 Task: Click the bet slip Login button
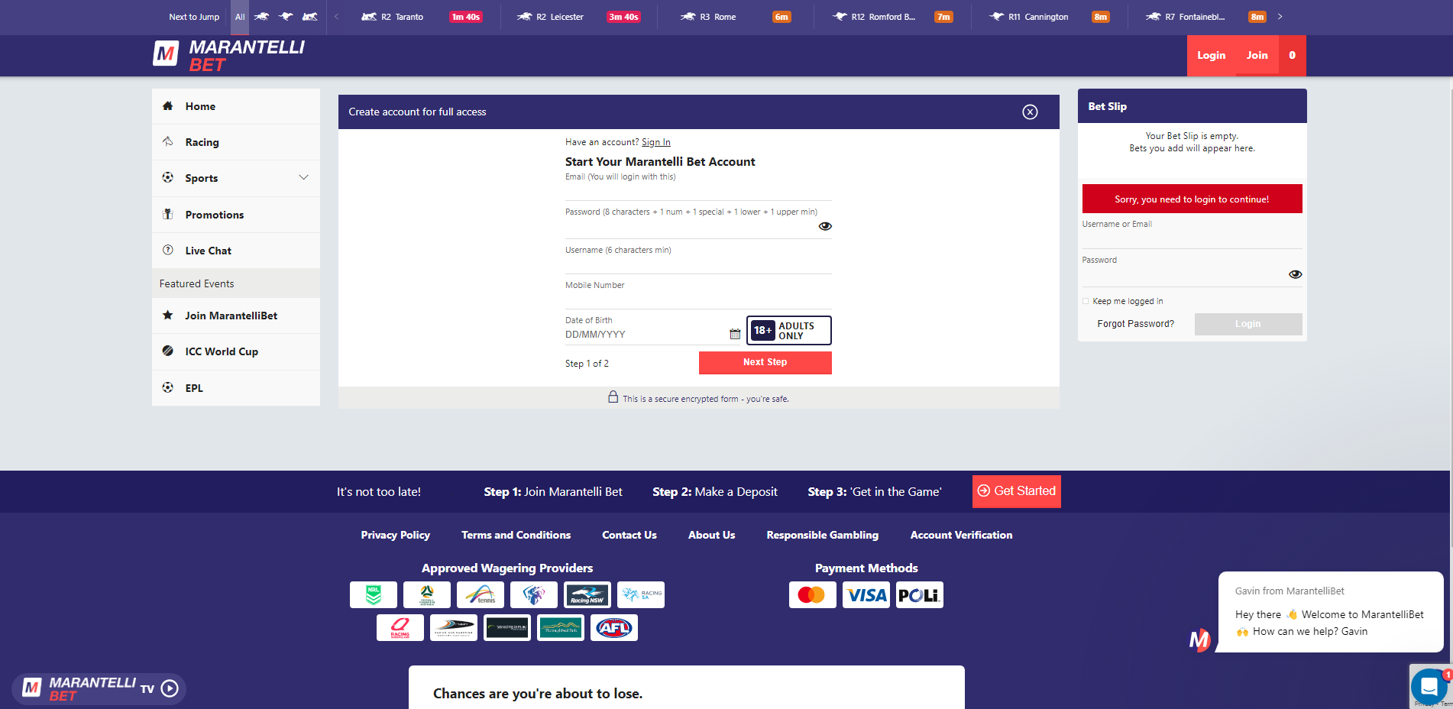click(x=1248, y=324)
